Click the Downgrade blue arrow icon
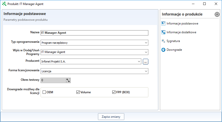The width and height of the screenshot is (222, 122). pos(163,50)
